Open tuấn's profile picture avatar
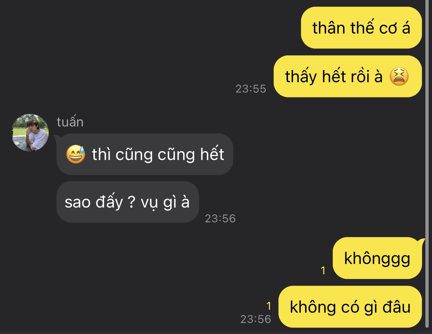The height and width of the screenshot is (334, 432). 30,133
